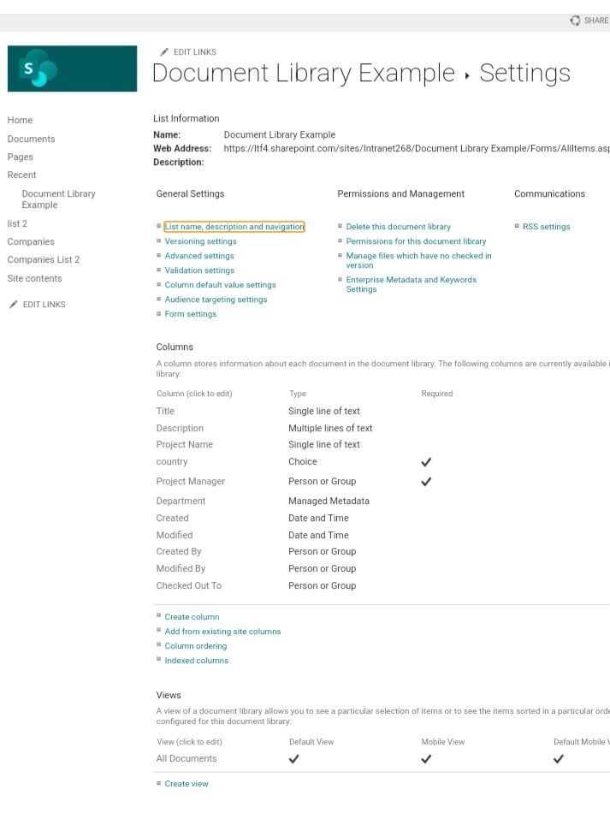Click the Web Address URL text

point(417,149)
